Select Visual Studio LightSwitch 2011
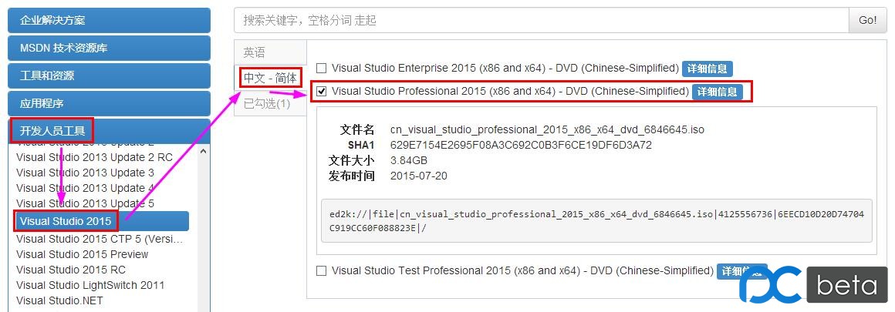Image resolution: width=895 pixels, height=312 pixels. click(90, 285)
